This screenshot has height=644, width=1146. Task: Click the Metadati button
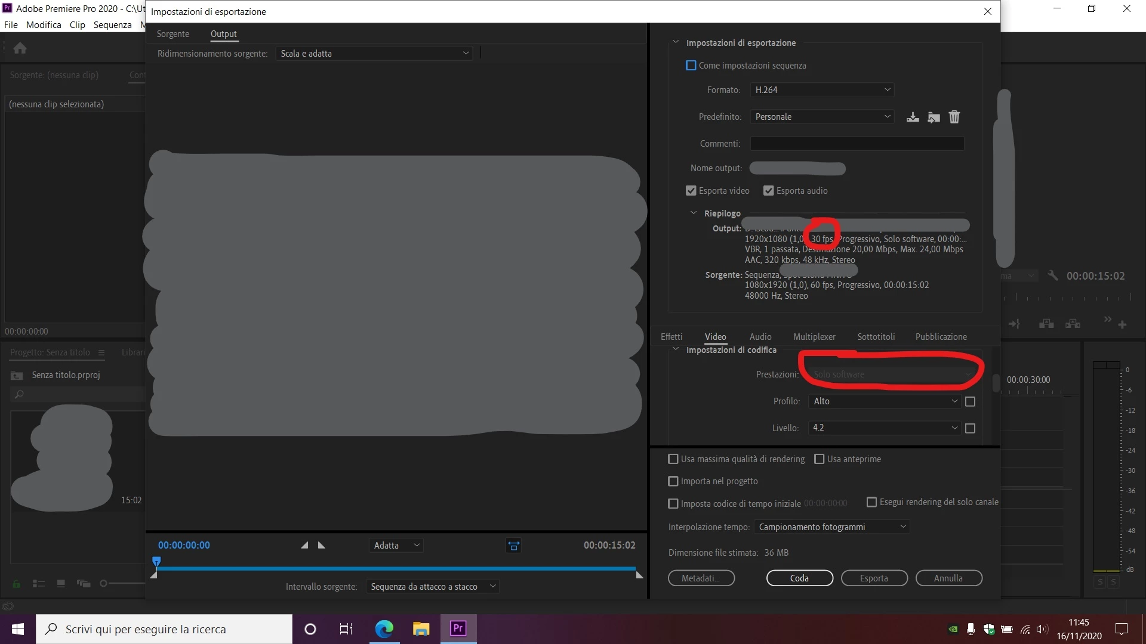(x=701, y=578)
